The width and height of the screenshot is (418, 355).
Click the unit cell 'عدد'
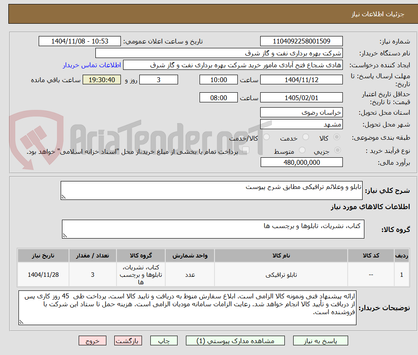click(x=190, y=275)
